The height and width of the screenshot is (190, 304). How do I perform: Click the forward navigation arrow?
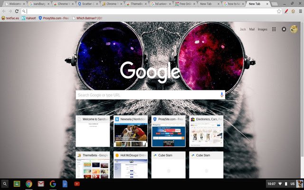tap(10, 11)
